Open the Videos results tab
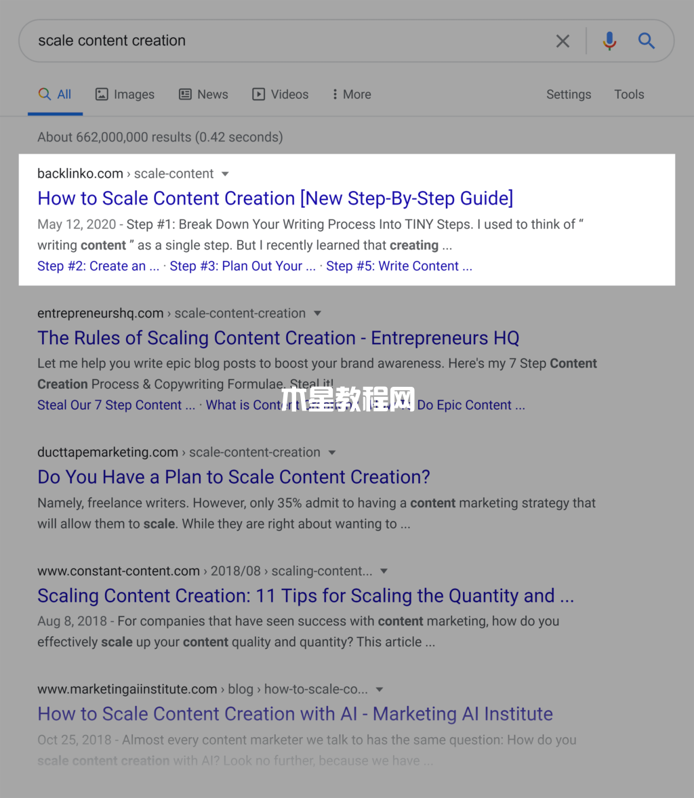Viewport: 694px width, 798px height. tap(281, 95)
